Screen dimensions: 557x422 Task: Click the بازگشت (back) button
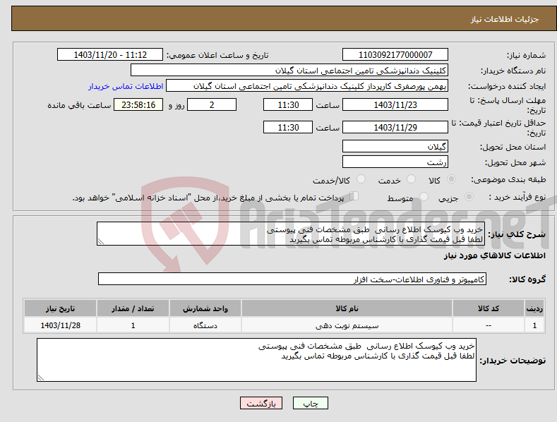(x=261, y=403)
